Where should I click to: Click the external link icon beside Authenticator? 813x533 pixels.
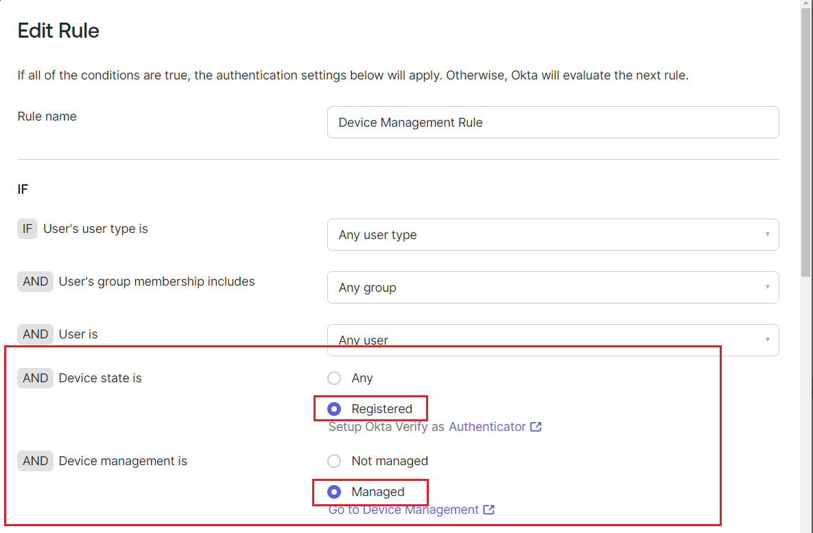point(537,427)
